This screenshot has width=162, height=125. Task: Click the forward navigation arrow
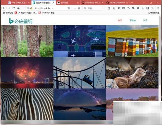point(9,8)
